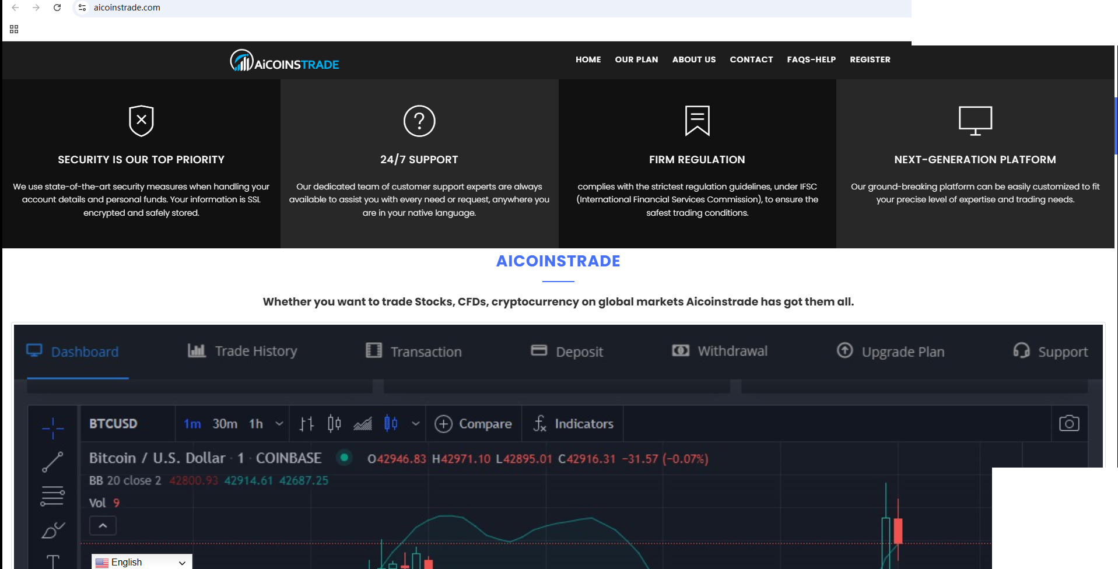
Task: Select the trend line drawing tool
Action: tap(52, 462)
